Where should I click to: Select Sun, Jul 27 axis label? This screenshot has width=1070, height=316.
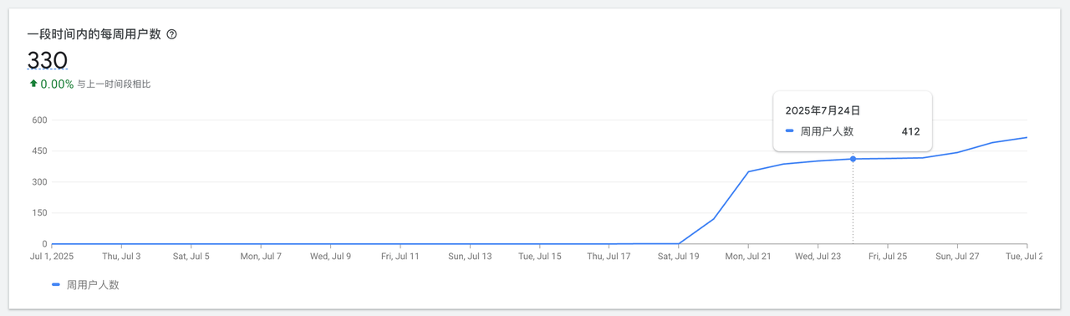pyautogui.click(x=957, y=256)
